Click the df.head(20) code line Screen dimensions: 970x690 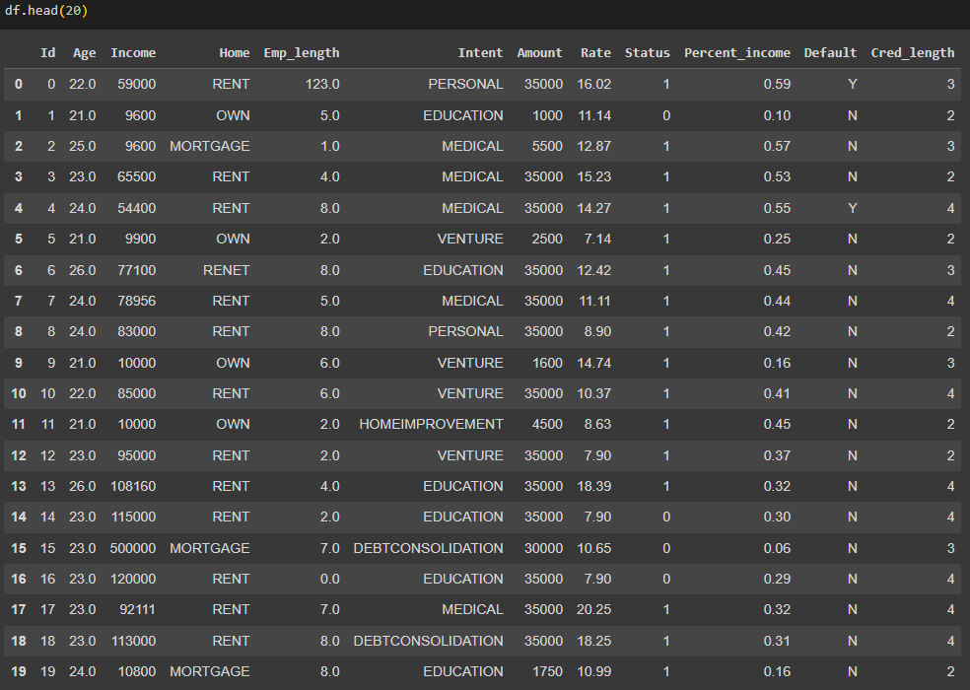[x=46, y=11]
